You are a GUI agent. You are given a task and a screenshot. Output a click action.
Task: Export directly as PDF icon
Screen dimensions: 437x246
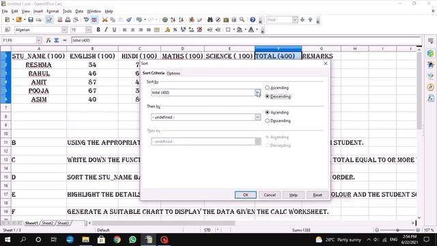pyautogui.click(x=59, y=20)
